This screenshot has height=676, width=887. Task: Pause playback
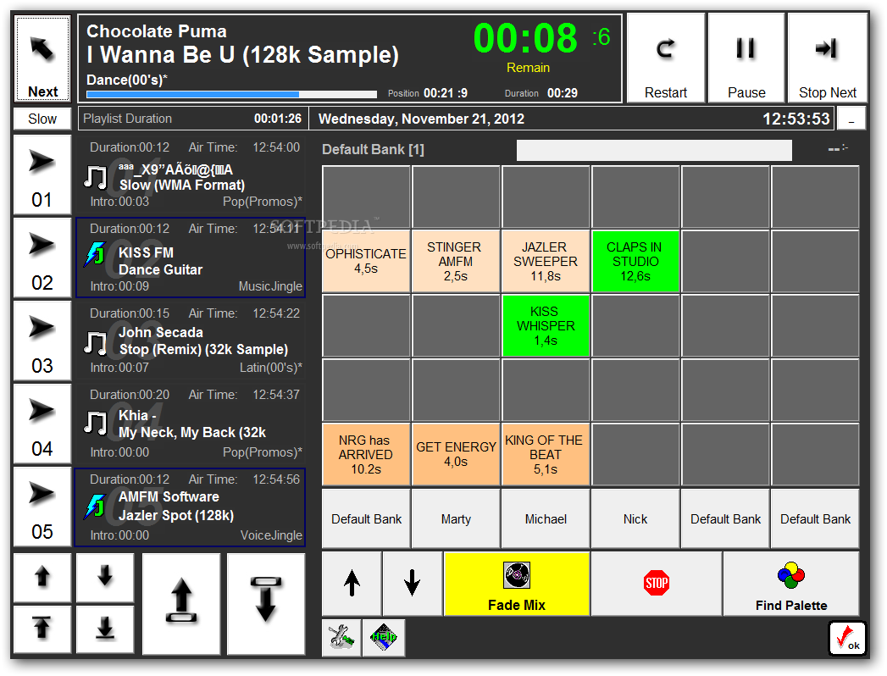pyautogui.click(x=746, y=58)
